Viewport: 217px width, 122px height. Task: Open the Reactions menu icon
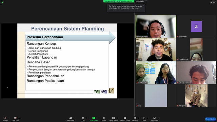tap(135, 118)
